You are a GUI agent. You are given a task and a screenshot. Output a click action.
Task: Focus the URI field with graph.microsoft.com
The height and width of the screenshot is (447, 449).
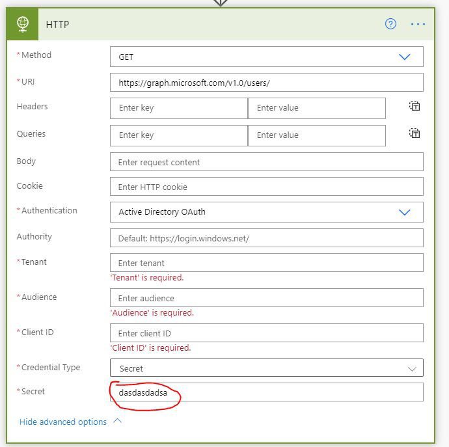point(267,83)
